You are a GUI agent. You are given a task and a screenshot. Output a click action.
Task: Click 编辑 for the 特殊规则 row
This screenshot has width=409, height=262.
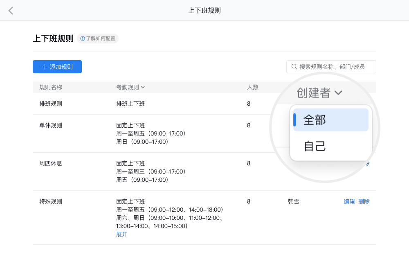coord(349,201)
